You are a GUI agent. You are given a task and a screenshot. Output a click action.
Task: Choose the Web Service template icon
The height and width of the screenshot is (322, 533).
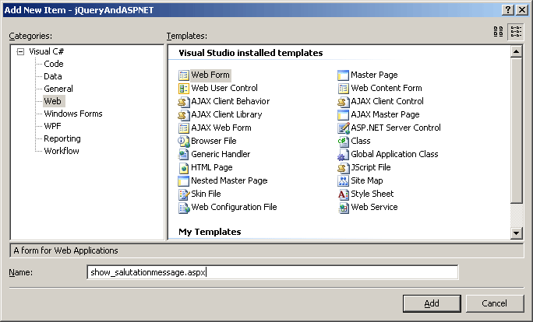pyautogui.click(x=344, y=208)
